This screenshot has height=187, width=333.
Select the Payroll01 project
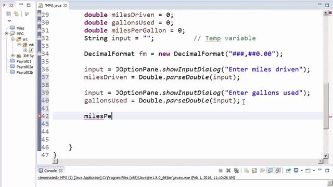(x=24, y=61)
